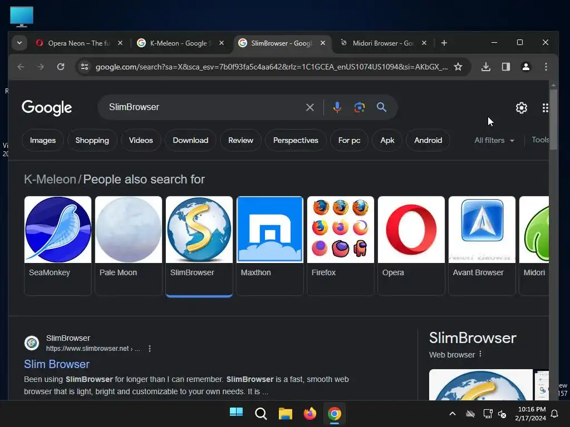Select the Pale Moon browser card
This screenshot has height=427, width=570.
129,246
